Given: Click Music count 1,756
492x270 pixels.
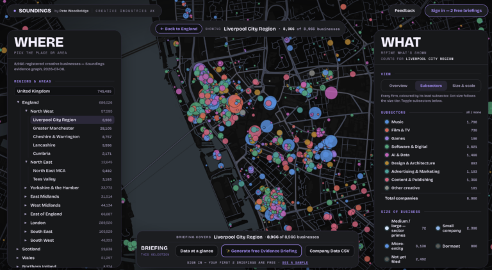Looking at the screenshot, I should (x=472, y=122).
